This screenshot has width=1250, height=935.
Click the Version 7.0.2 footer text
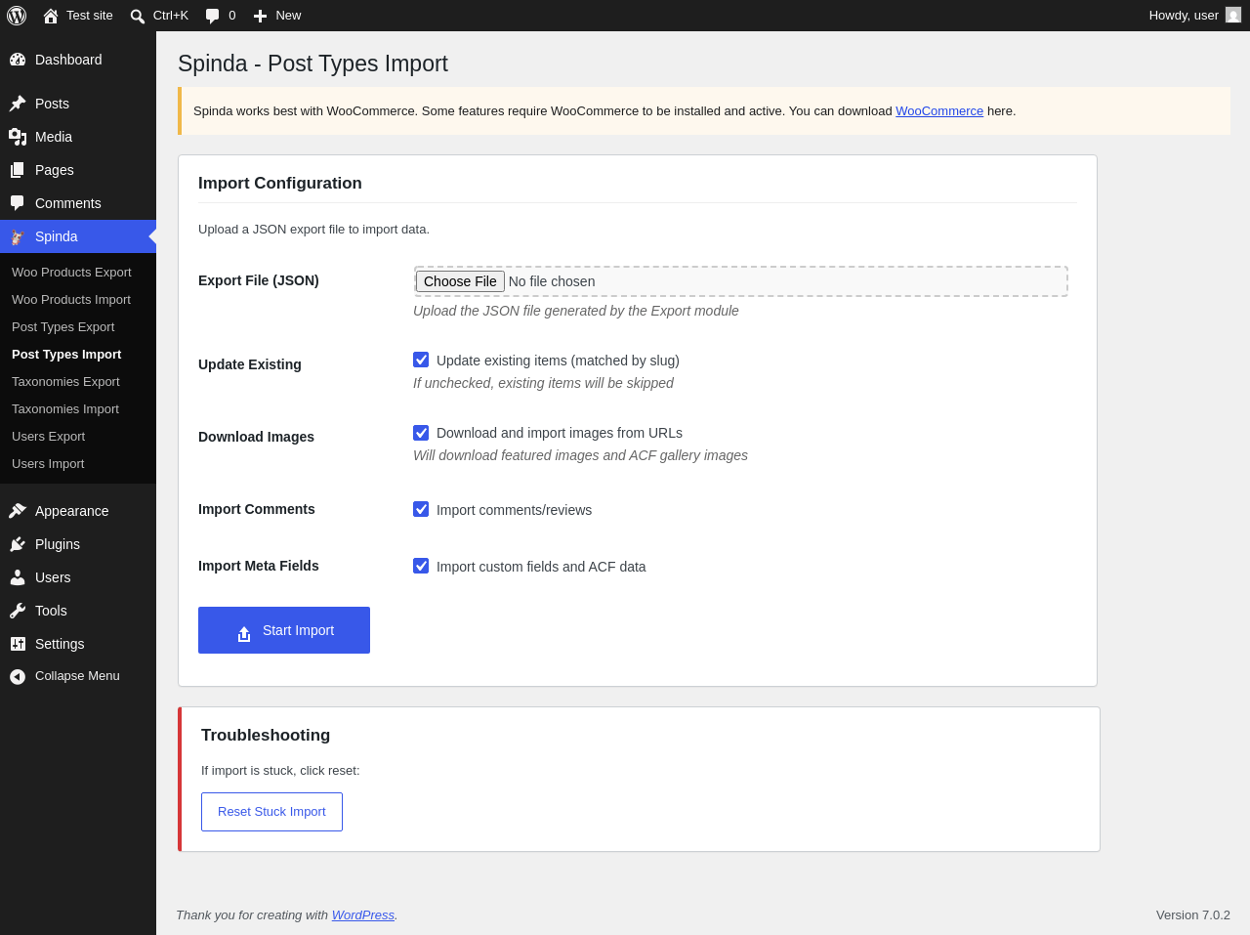click(1193, 915)
